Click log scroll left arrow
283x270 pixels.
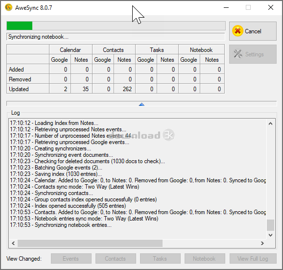pyautogui.click(x=13, y=243)
